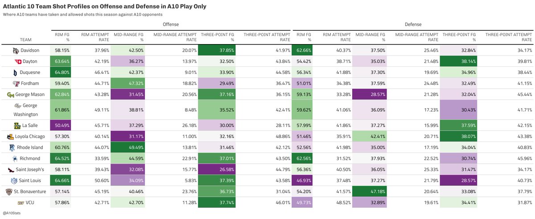The image size is (535, 219).
Task: Click the Duquesne team logo icon
Action: (x=16, y=72)
